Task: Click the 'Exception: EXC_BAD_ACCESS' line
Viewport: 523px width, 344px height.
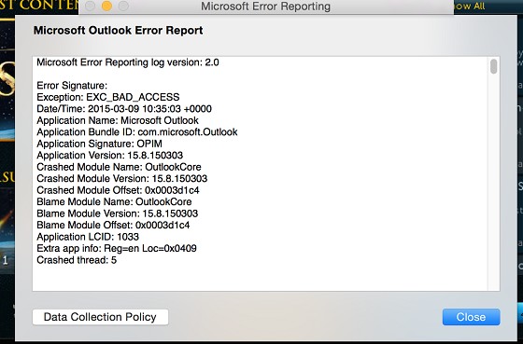Action: [x=108, y=97]
